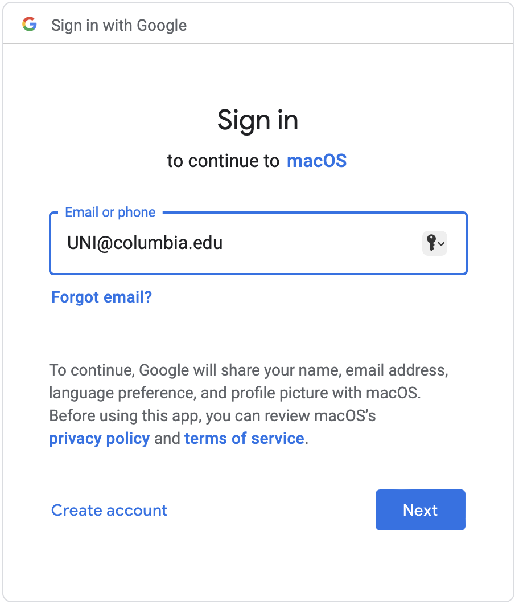Click the blue Next button

(x=420, y=510)
